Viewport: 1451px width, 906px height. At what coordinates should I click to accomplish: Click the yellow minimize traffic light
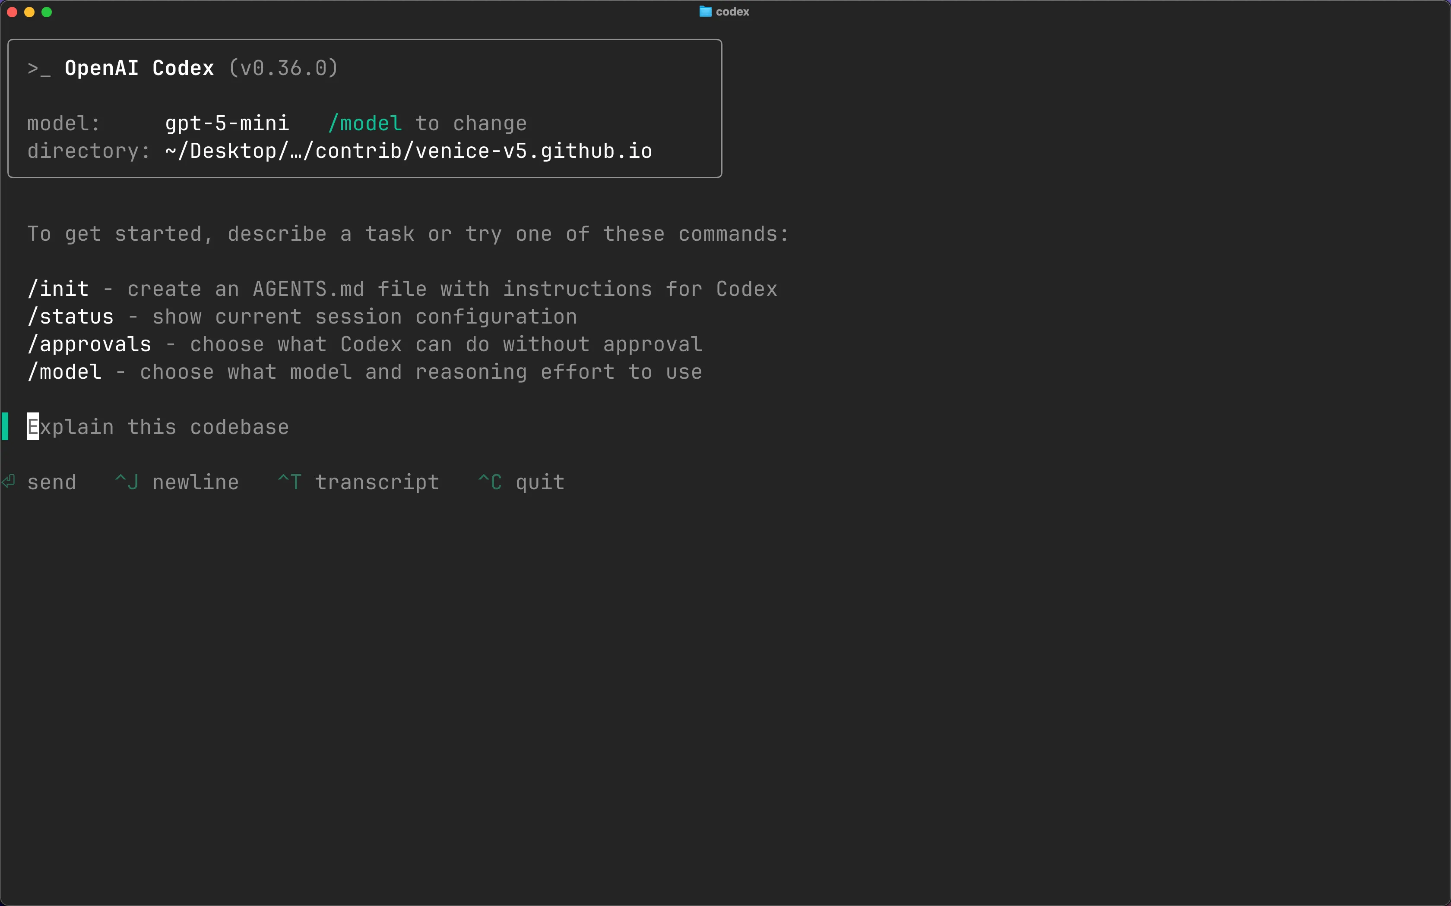point(29,11)
